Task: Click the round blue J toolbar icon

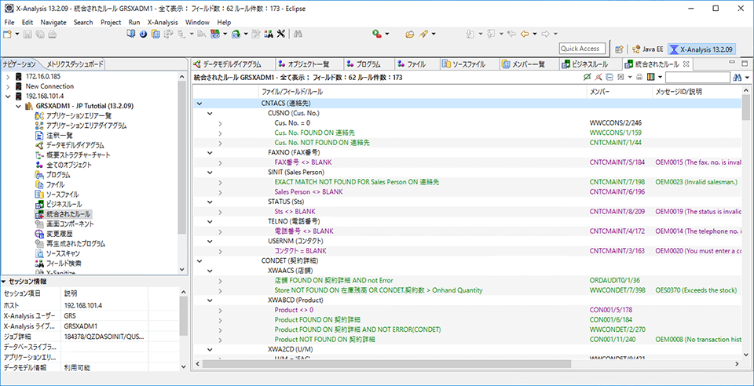Action: (x=143, y=34)
